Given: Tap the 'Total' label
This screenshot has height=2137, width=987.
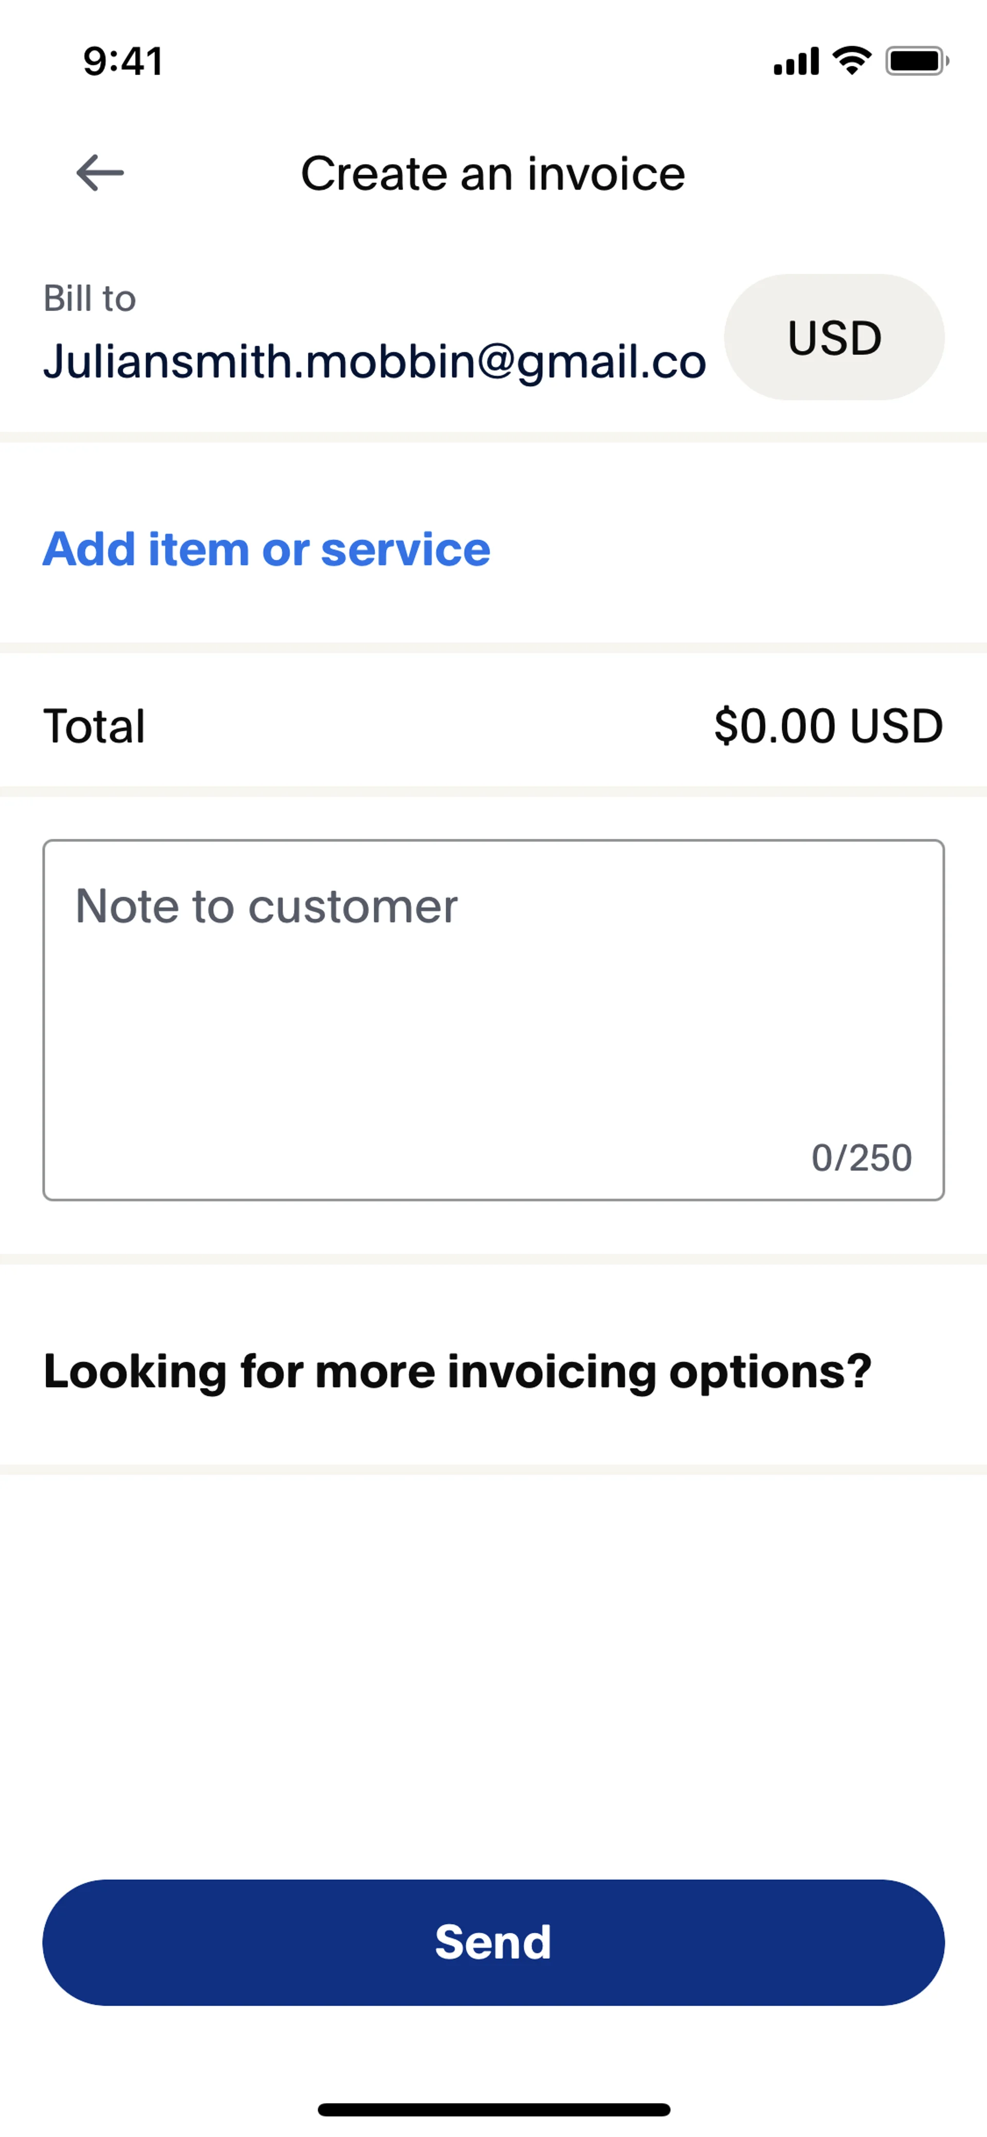Looking at the screenshot, I should [95, 726].
